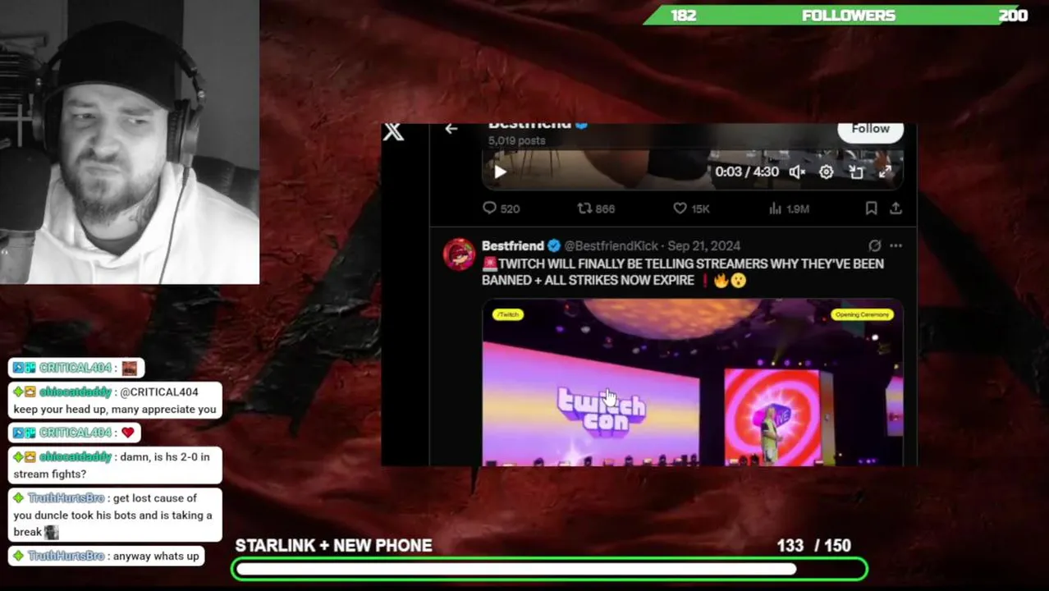This screenshot has width=1049, height=591.
Task: Open post date Sep 21, 2024
Action: tap(704, 245)
